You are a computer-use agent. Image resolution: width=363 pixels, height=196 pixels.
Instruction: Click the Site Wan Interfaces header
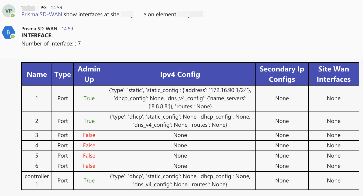(x=333, y=74)
